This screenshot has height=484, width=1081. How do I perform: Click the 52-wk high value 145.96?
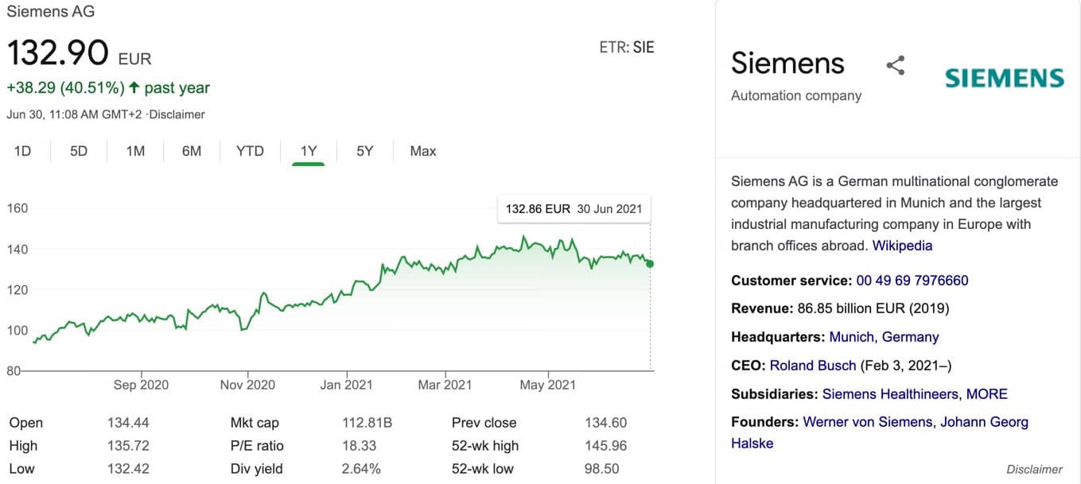[605, 446]
